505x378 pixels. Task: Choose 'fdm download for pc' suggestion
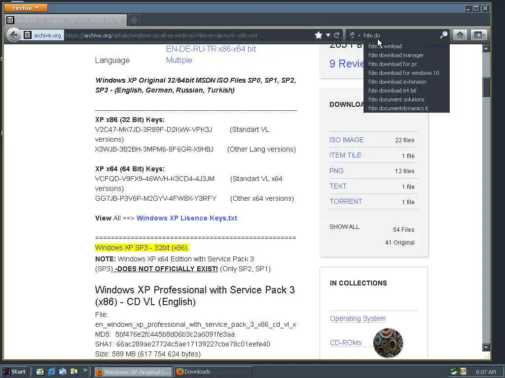[406, 64]
